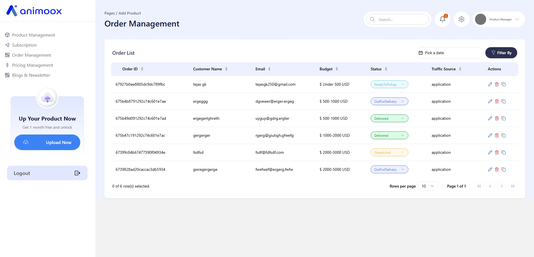Viewport: 534px width, 257px height.
Task: Open Rows per page dropdown
Action: pos(428,186)
